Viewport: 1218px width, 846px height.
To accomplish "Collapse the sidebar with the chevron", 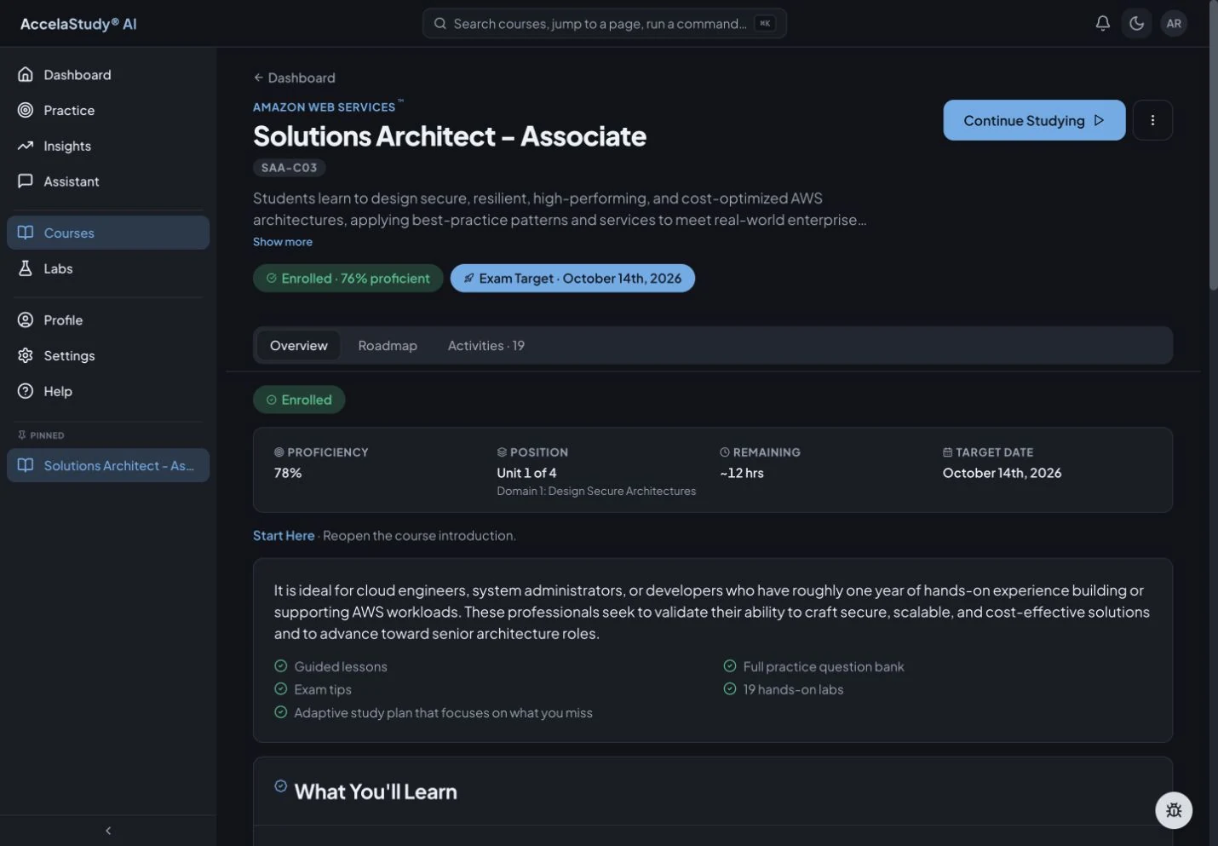I will point(108,831).
